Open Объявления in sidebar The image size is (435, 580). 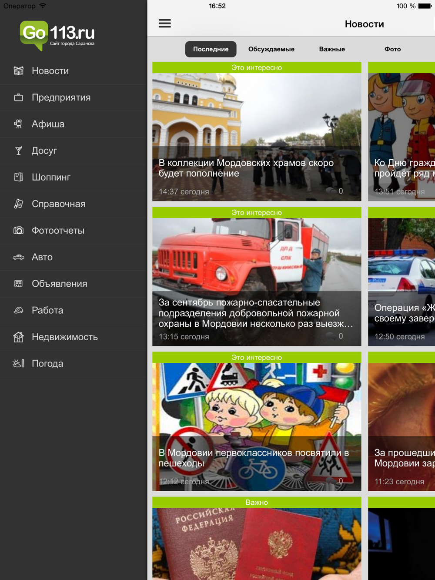74,284
